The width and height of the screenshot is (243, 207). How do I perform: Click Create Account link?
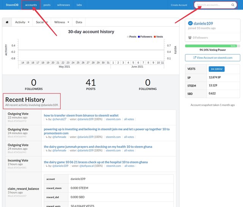tap(179, 5)
